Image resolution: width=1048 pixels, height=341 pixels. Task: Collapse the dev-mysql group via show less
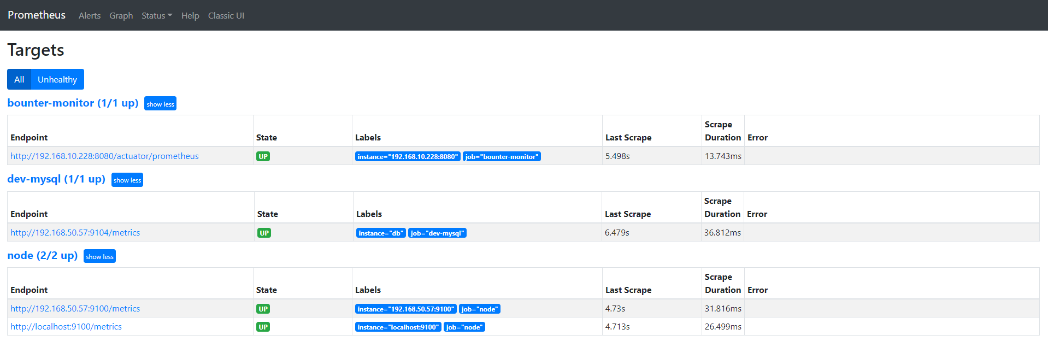[x=127, y=180]
